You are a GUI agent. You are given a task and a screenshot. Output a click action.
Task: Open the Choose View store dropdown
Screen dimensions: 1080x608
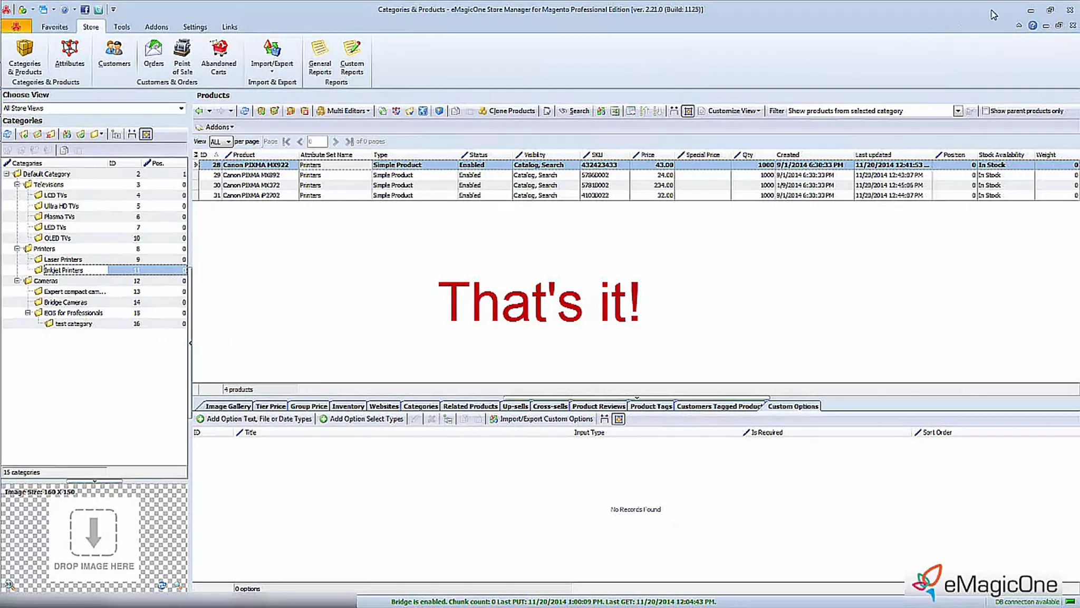[181, 108]
